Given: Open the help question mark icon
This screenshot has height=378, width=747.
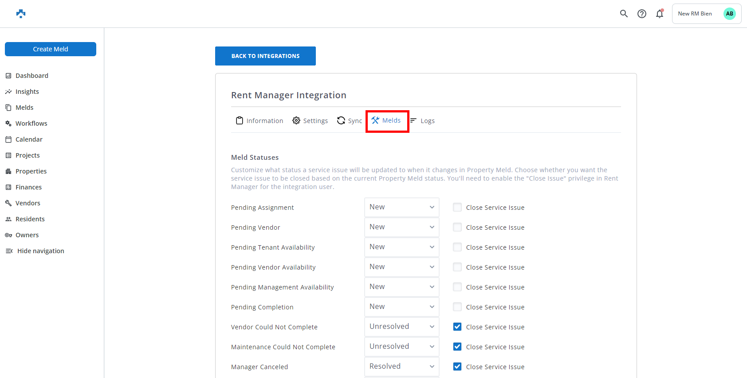Looking at the screenshot, I should [x=641, y=14].
